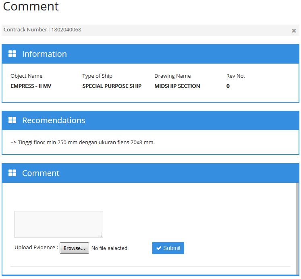Click the grid icon in Comment panel header
Viewport: 301px width, 279px height.
tap(12, 173)
